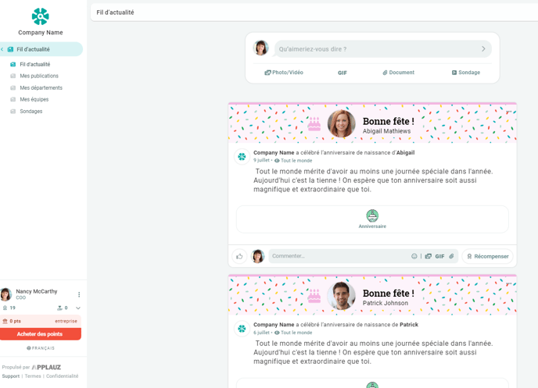
Task: Open the Français language selector
Action: [41, 348]
